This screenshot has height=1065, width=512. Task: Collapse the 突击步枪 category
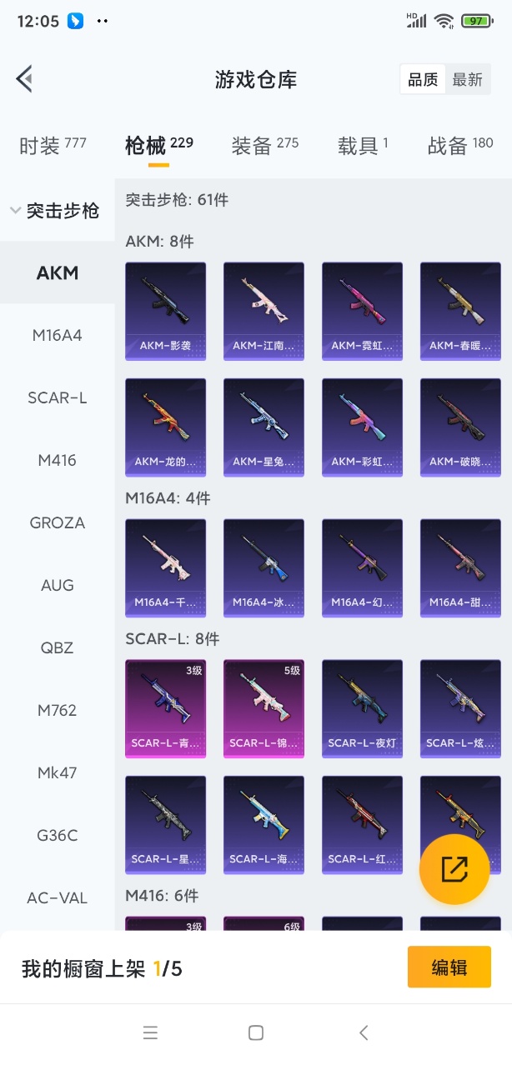(55, 211)
